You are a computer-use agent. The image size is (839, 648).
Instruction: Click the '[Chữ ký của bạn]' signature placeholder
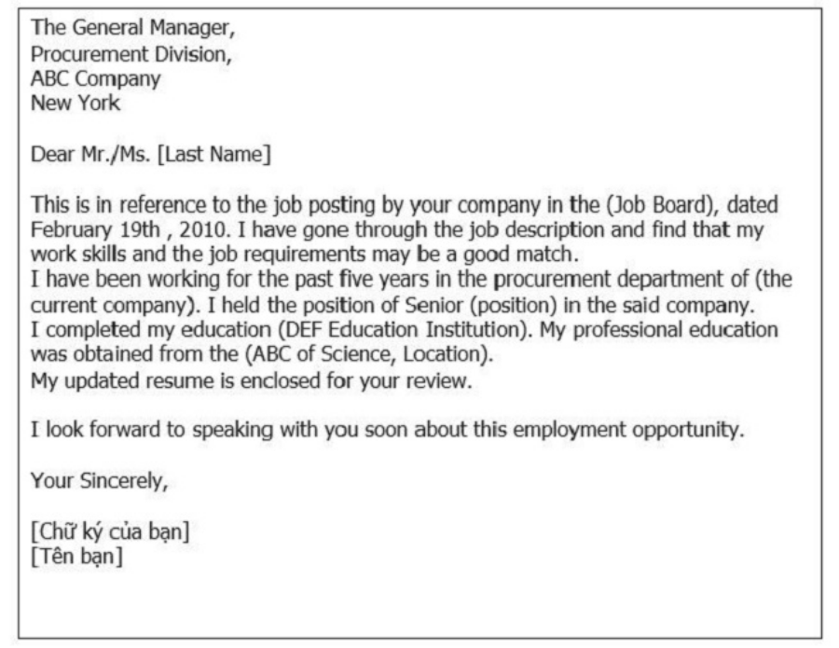click(x=110, y=531)
